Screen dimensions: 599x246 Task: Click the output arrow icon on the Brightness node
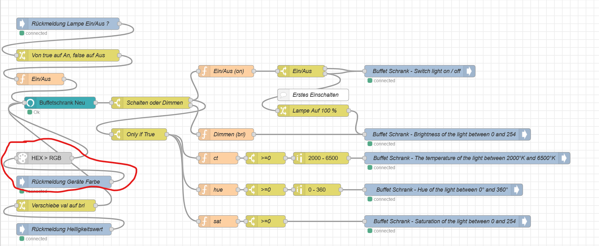coord(525,134)
